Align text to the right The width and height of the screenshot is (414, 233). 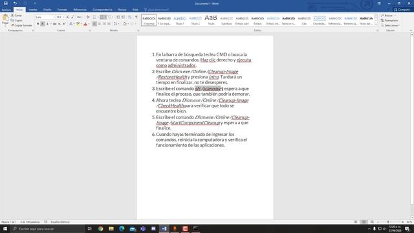104,24
